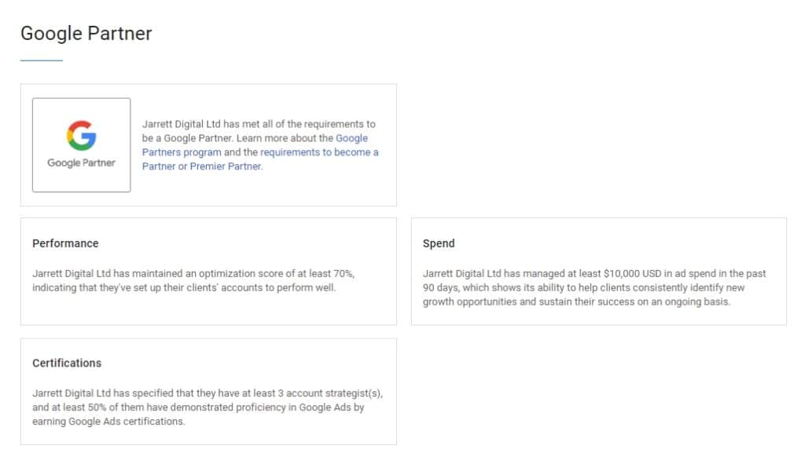Click the Certifications heading

point(67,363)
